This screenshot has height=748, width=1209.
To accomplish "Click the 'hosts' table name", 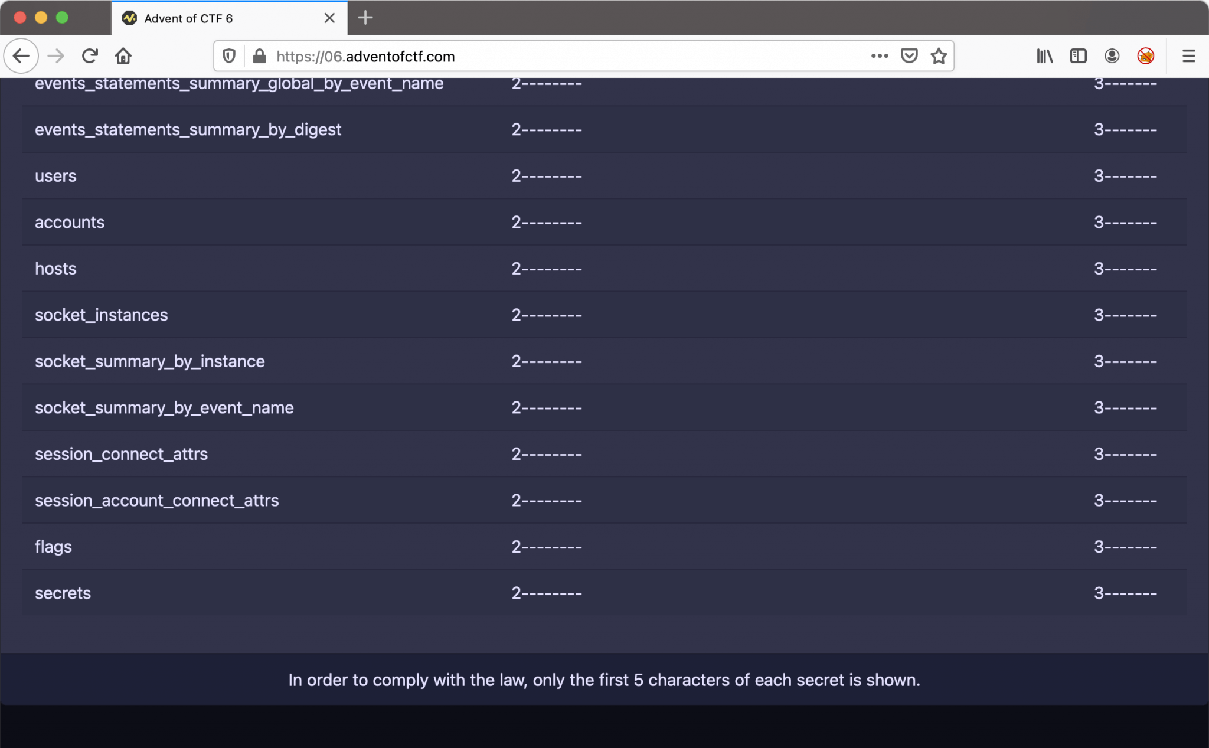I will pyautogui.click(x=55, y=269).
